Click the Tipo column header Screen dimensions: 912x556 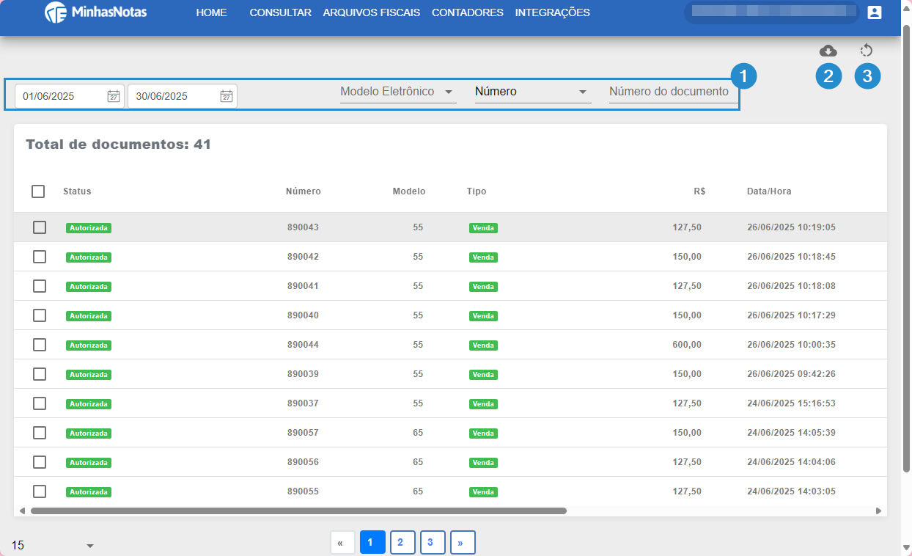(477, 191)
